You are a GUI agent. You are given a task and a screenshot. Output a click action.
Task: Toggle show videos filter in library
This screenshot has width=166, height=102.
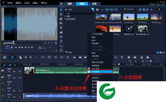[107, 10]
